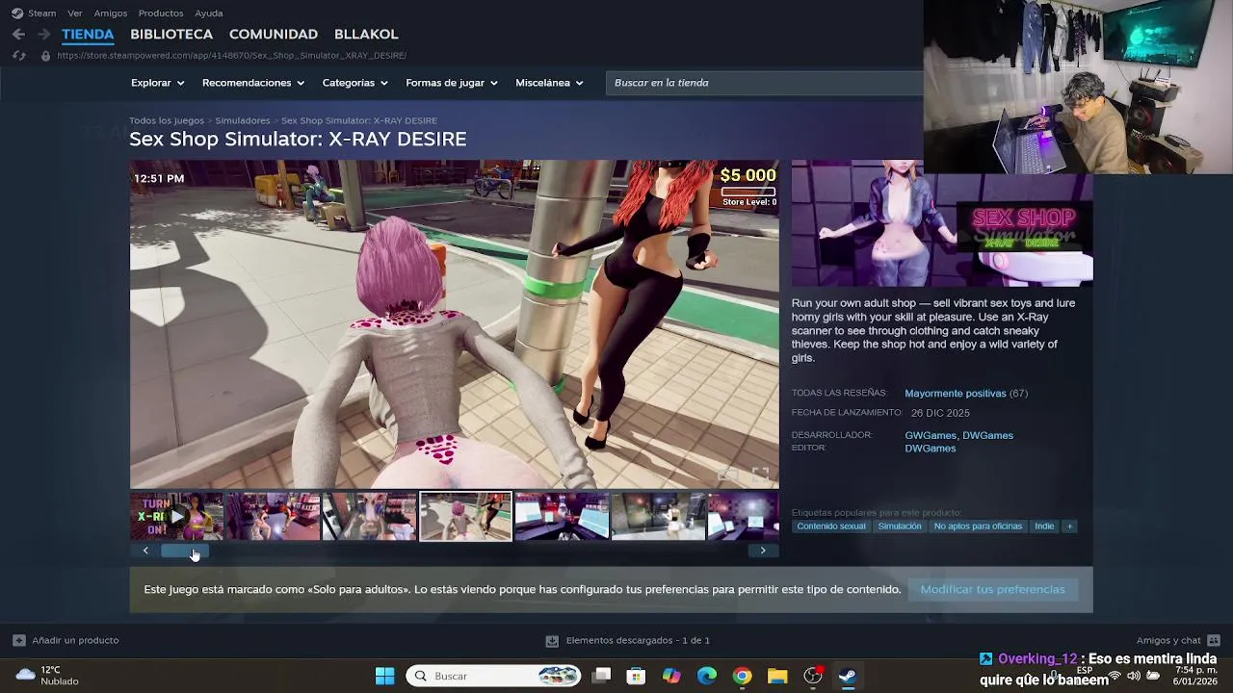Viewport: 1233px width, 693px height.
Task: Open the weather widget showing 12°C Nublado
Action: click(46, 676)
